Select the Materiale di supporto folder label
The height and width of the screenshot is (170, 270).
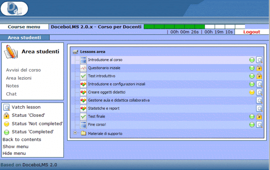coord(105,133)
